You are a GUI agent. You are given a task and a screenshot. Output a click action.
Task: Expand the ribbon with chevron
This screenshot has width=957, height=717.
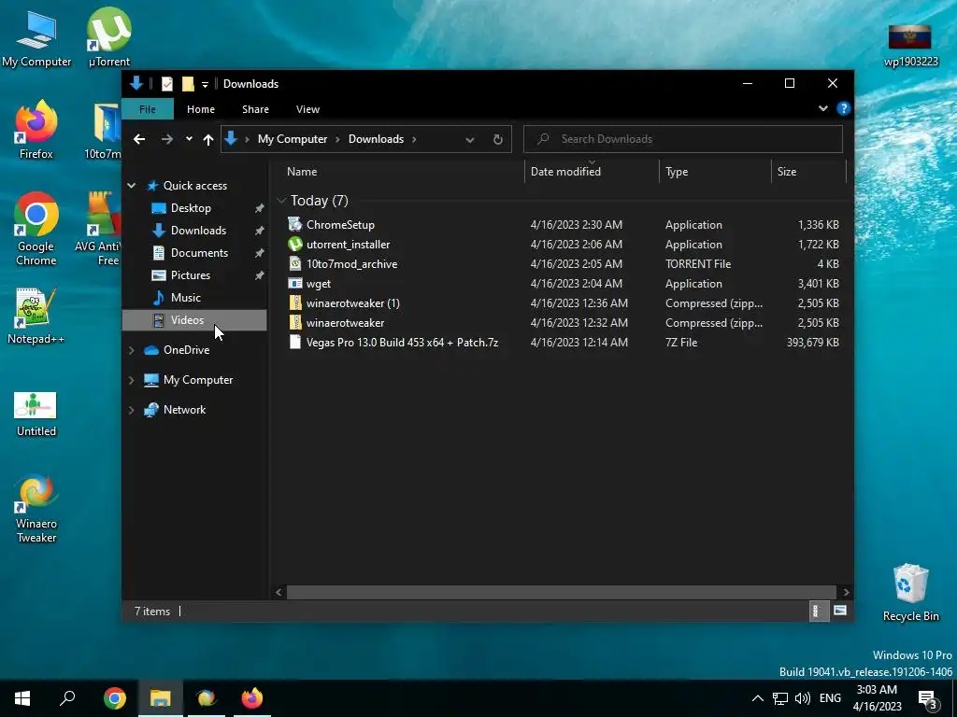(823, 108)
